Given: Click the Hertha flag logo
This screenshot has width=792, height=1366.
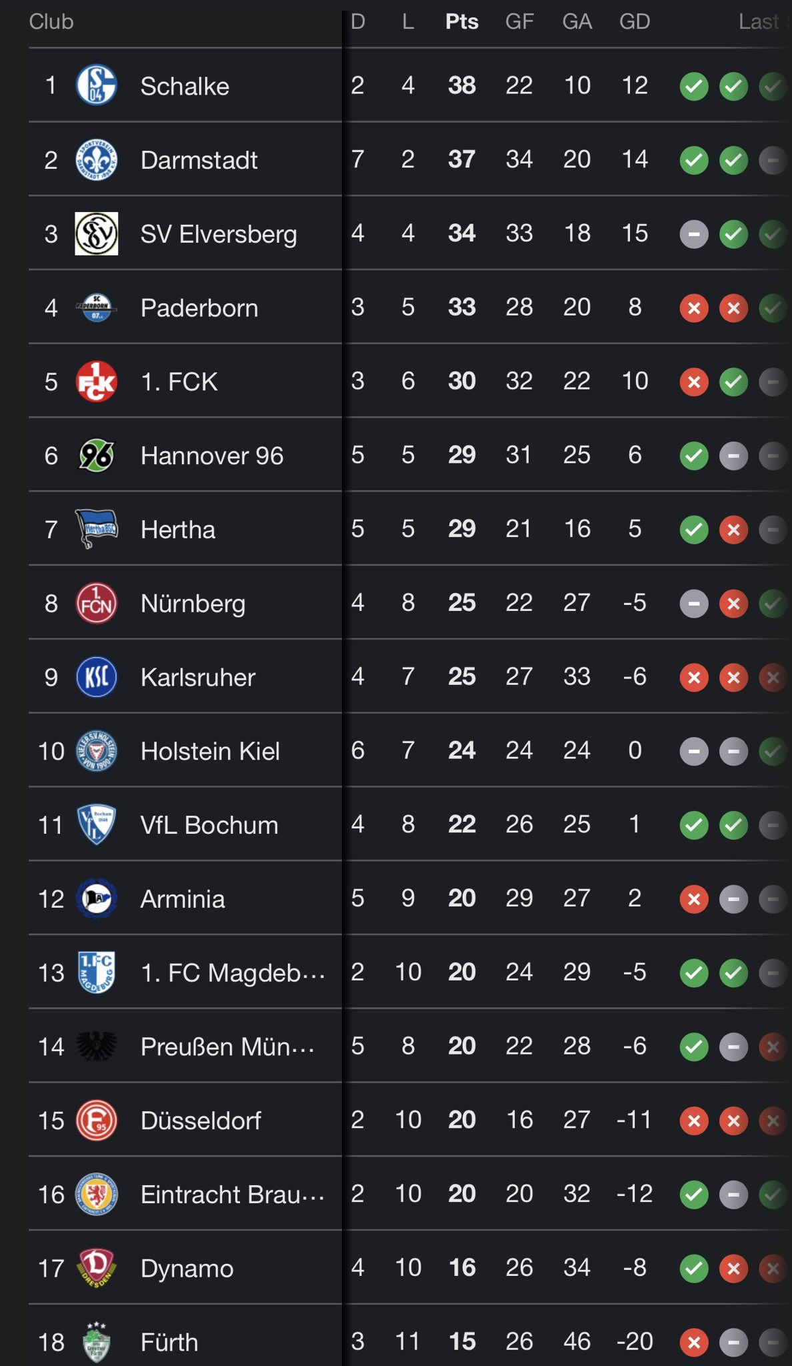Looking at the screenshot, I should tap(97, 529).
